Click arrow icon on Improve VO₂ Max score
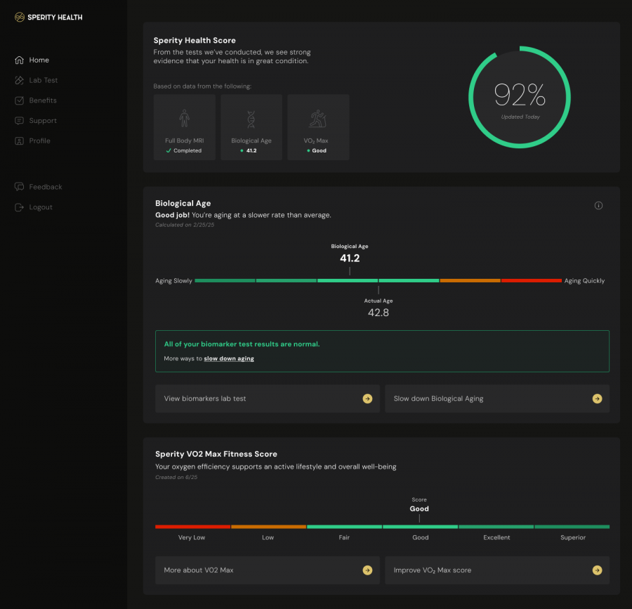 (597, 570)
